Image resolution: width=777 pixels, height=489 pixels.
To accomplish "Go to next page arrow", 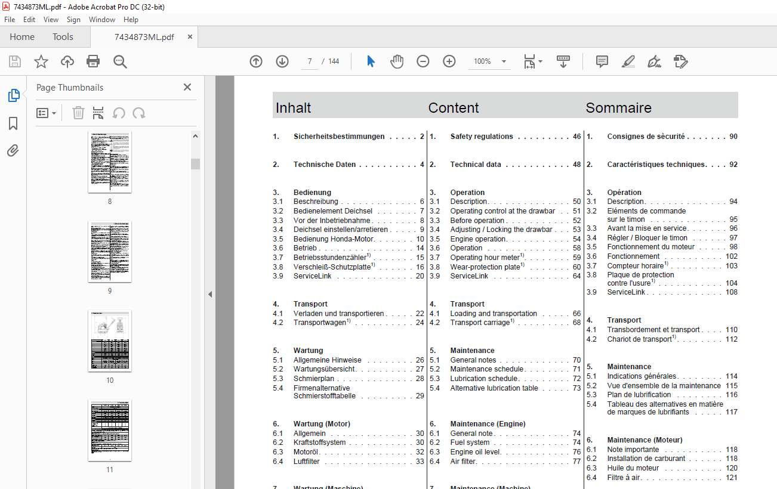I will pos(282,61).
